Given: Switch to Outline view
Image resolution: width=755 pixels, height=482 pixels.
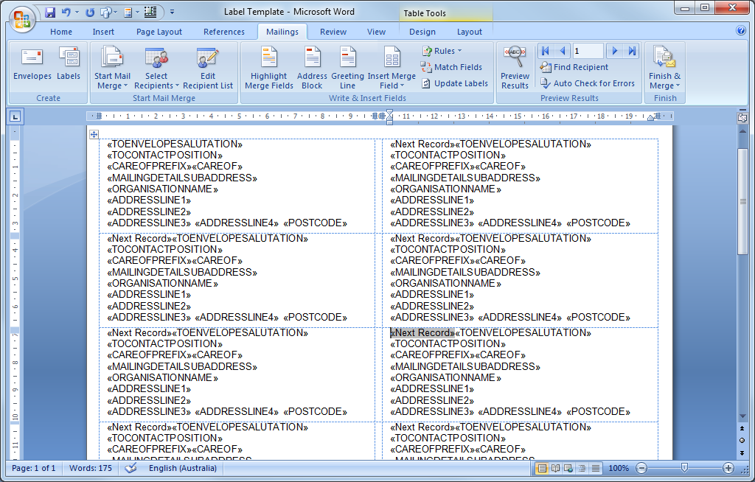Looking at the screenshot, I should coord(582,468).
